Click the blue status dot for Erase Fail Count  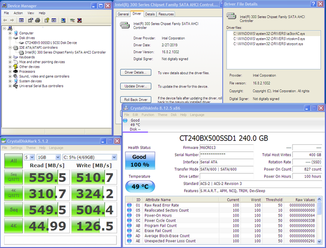click(x=129, y=230)
